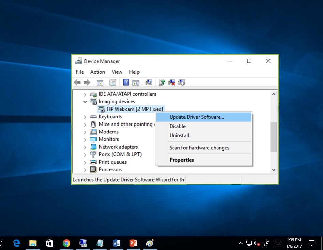Viewport: 323px width, 250px height.
Task: Open the View menu
Action: [x=117, y=72]
